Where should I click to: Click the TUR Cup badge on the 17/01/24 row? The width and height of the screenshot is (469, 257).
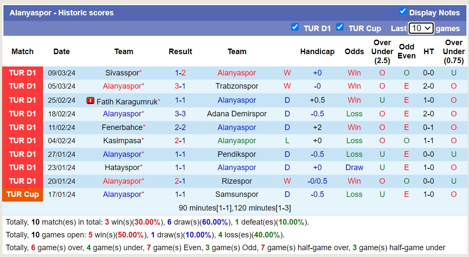click(23, 194)
